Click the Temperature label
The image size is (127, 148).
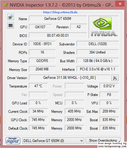18,86
